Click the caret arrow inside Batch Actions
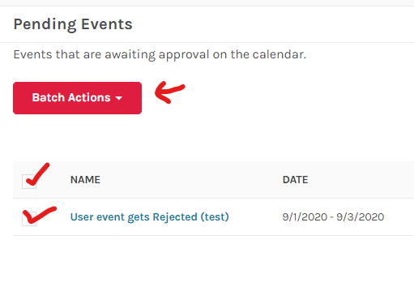Screen dimensions: 414x304 click(118, 98)
